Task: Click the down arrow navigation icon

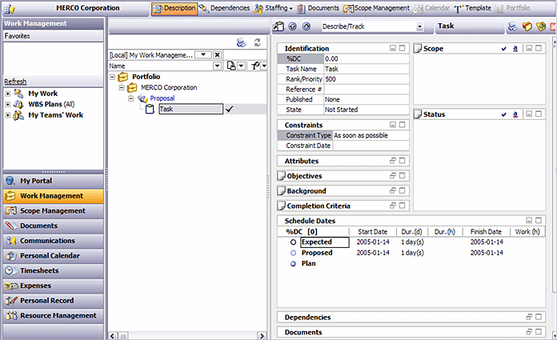Action: [x=307, y=26]
